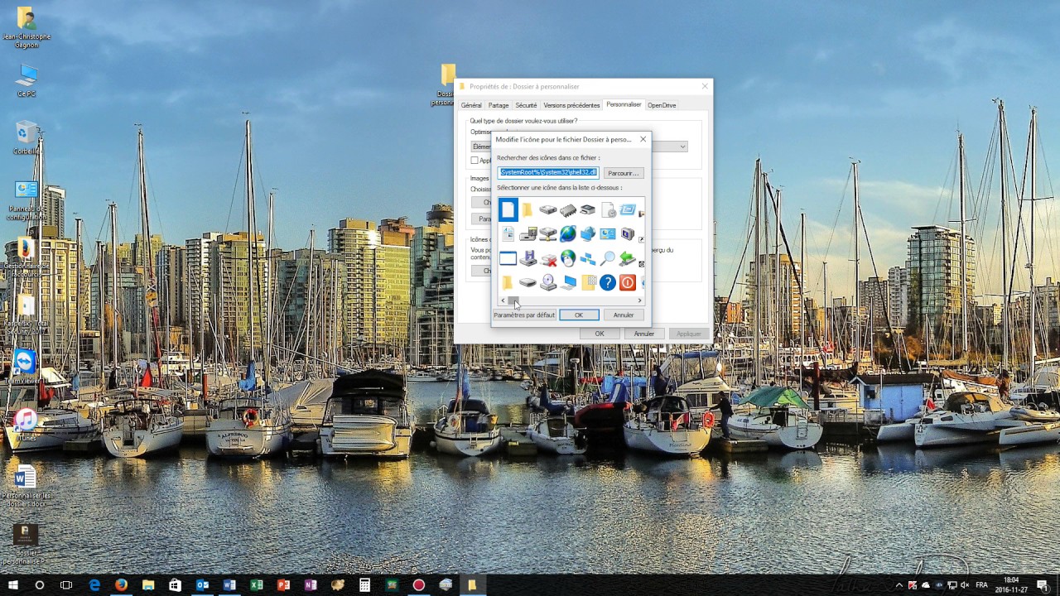Image resolution: width=1060 pixels, height=596 pixels.
Task: Click the Appliquer button
Action: (688, 334)
